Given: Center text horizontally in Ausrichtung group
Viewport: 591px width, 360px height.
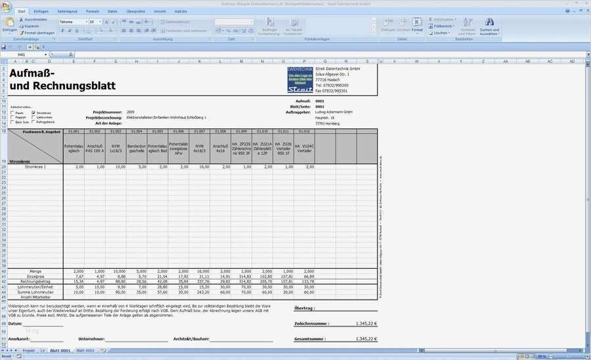Looking at the screenshot, I should click(131, 31).
